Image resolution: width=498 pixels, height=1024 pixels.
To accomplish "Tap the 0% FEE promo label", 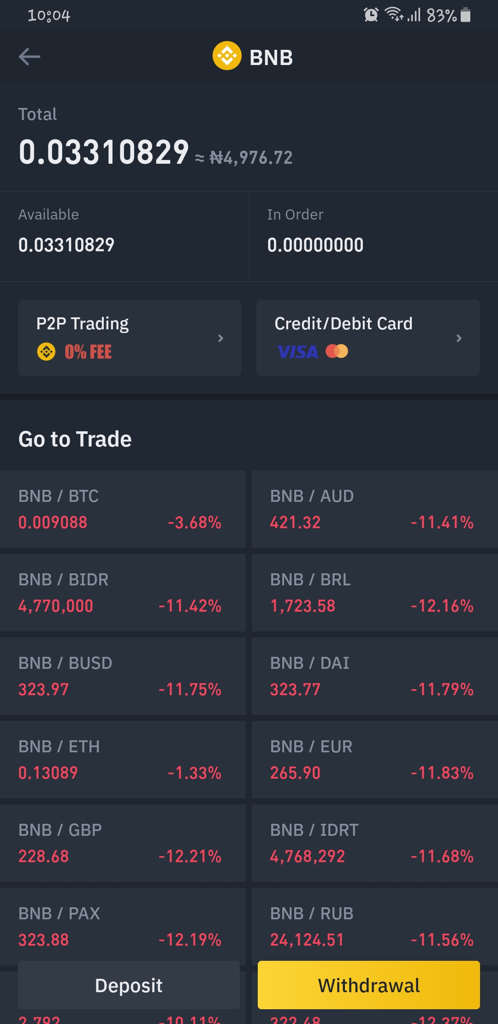I will click(x=88, y=352).
